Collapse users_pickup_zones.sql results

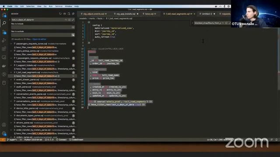[11, 51]
